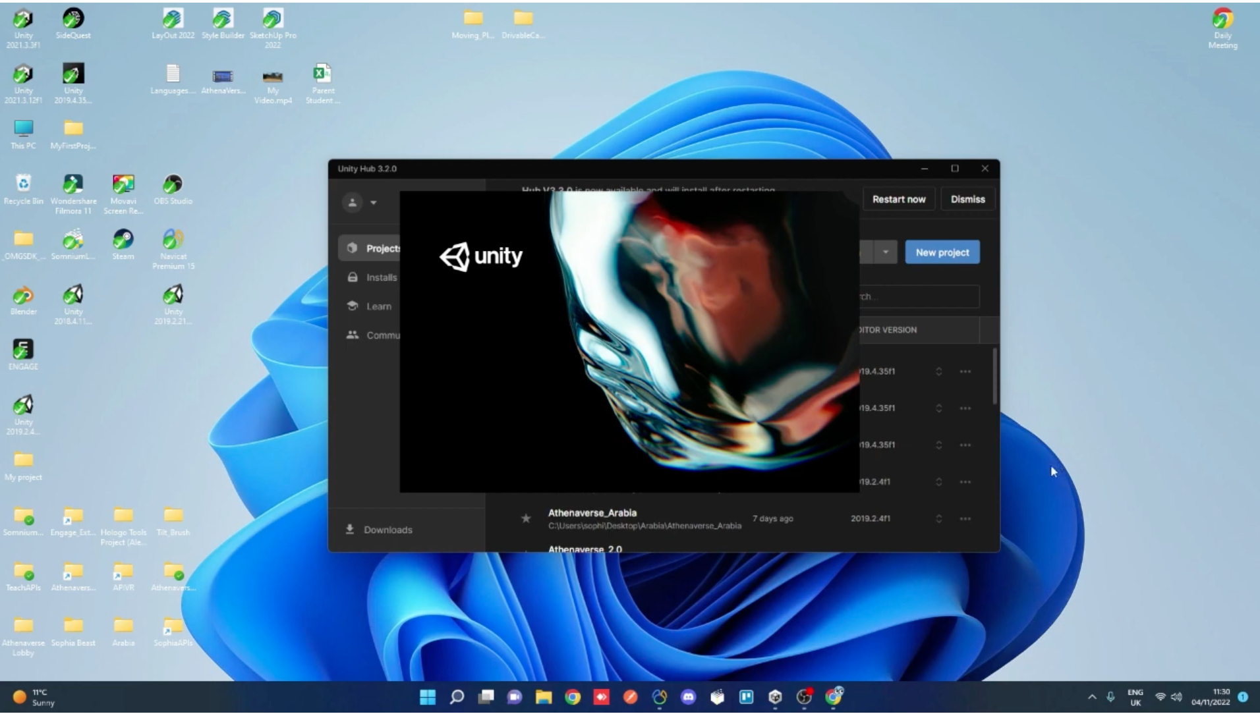Click the Steam desktop icon

point(123,244)
